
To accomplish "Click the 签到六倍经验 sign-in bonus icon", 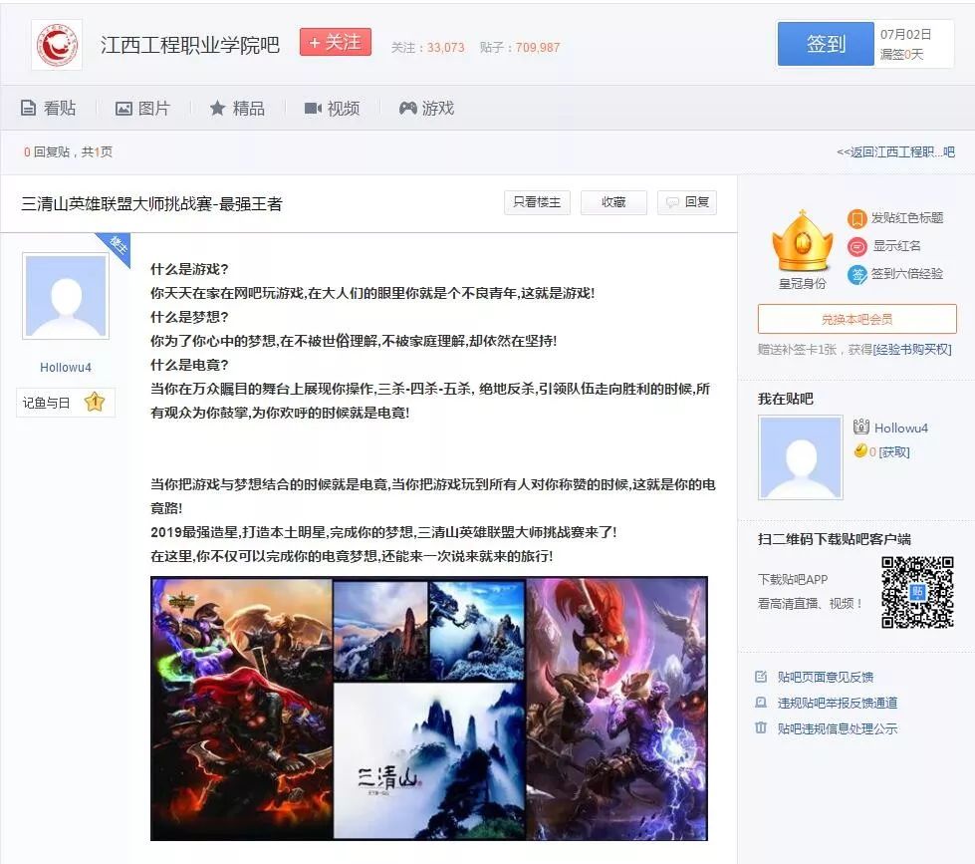I will click(x=856, y=270).
